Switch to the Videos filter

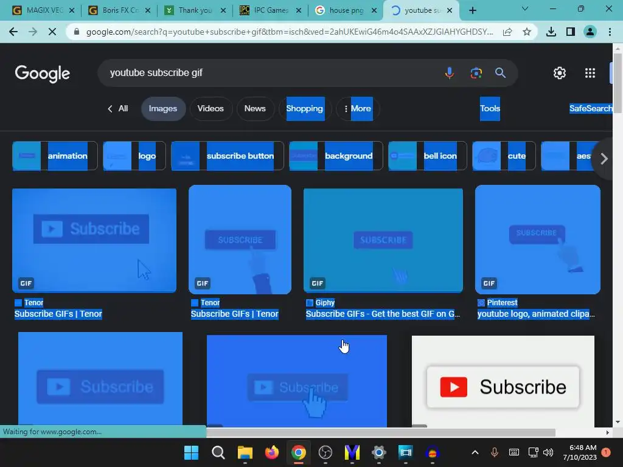pyautogui.click(x=211, y=108)
